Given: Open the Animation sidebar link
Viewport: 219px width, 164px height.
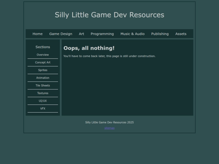Looking at the screenshot, I should (x=43, y=78).
